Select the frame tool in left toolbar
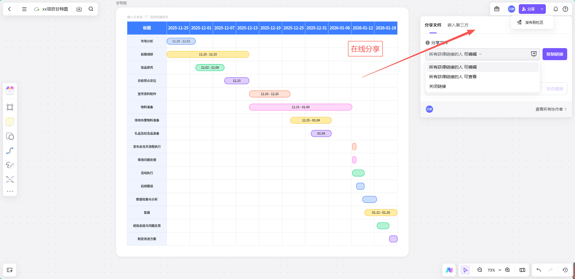575x279 pixels. pos(10,107)
